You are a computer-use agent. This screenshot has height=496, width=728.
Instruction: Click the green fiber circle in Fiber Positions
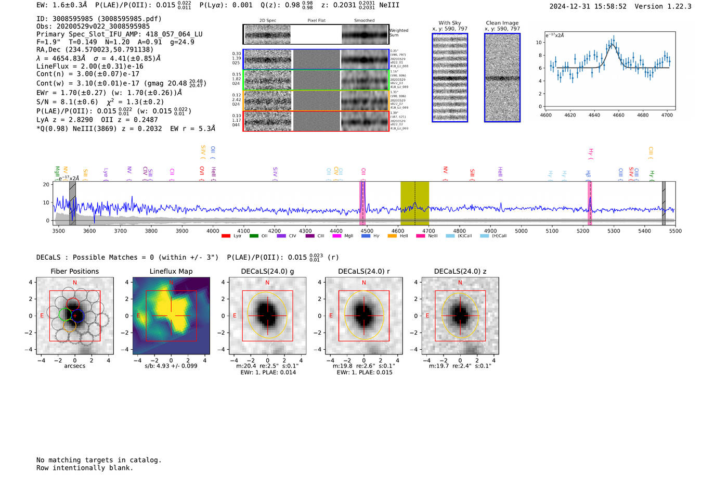(x=65, y=314)
